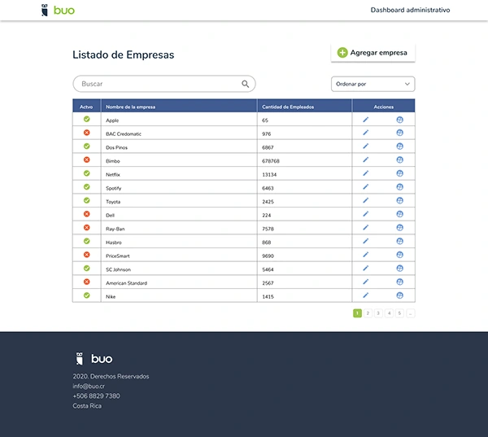
Task: Click the green plus icon on Agregar empresa
Action: pyautogui.click(x=342, y=53)
